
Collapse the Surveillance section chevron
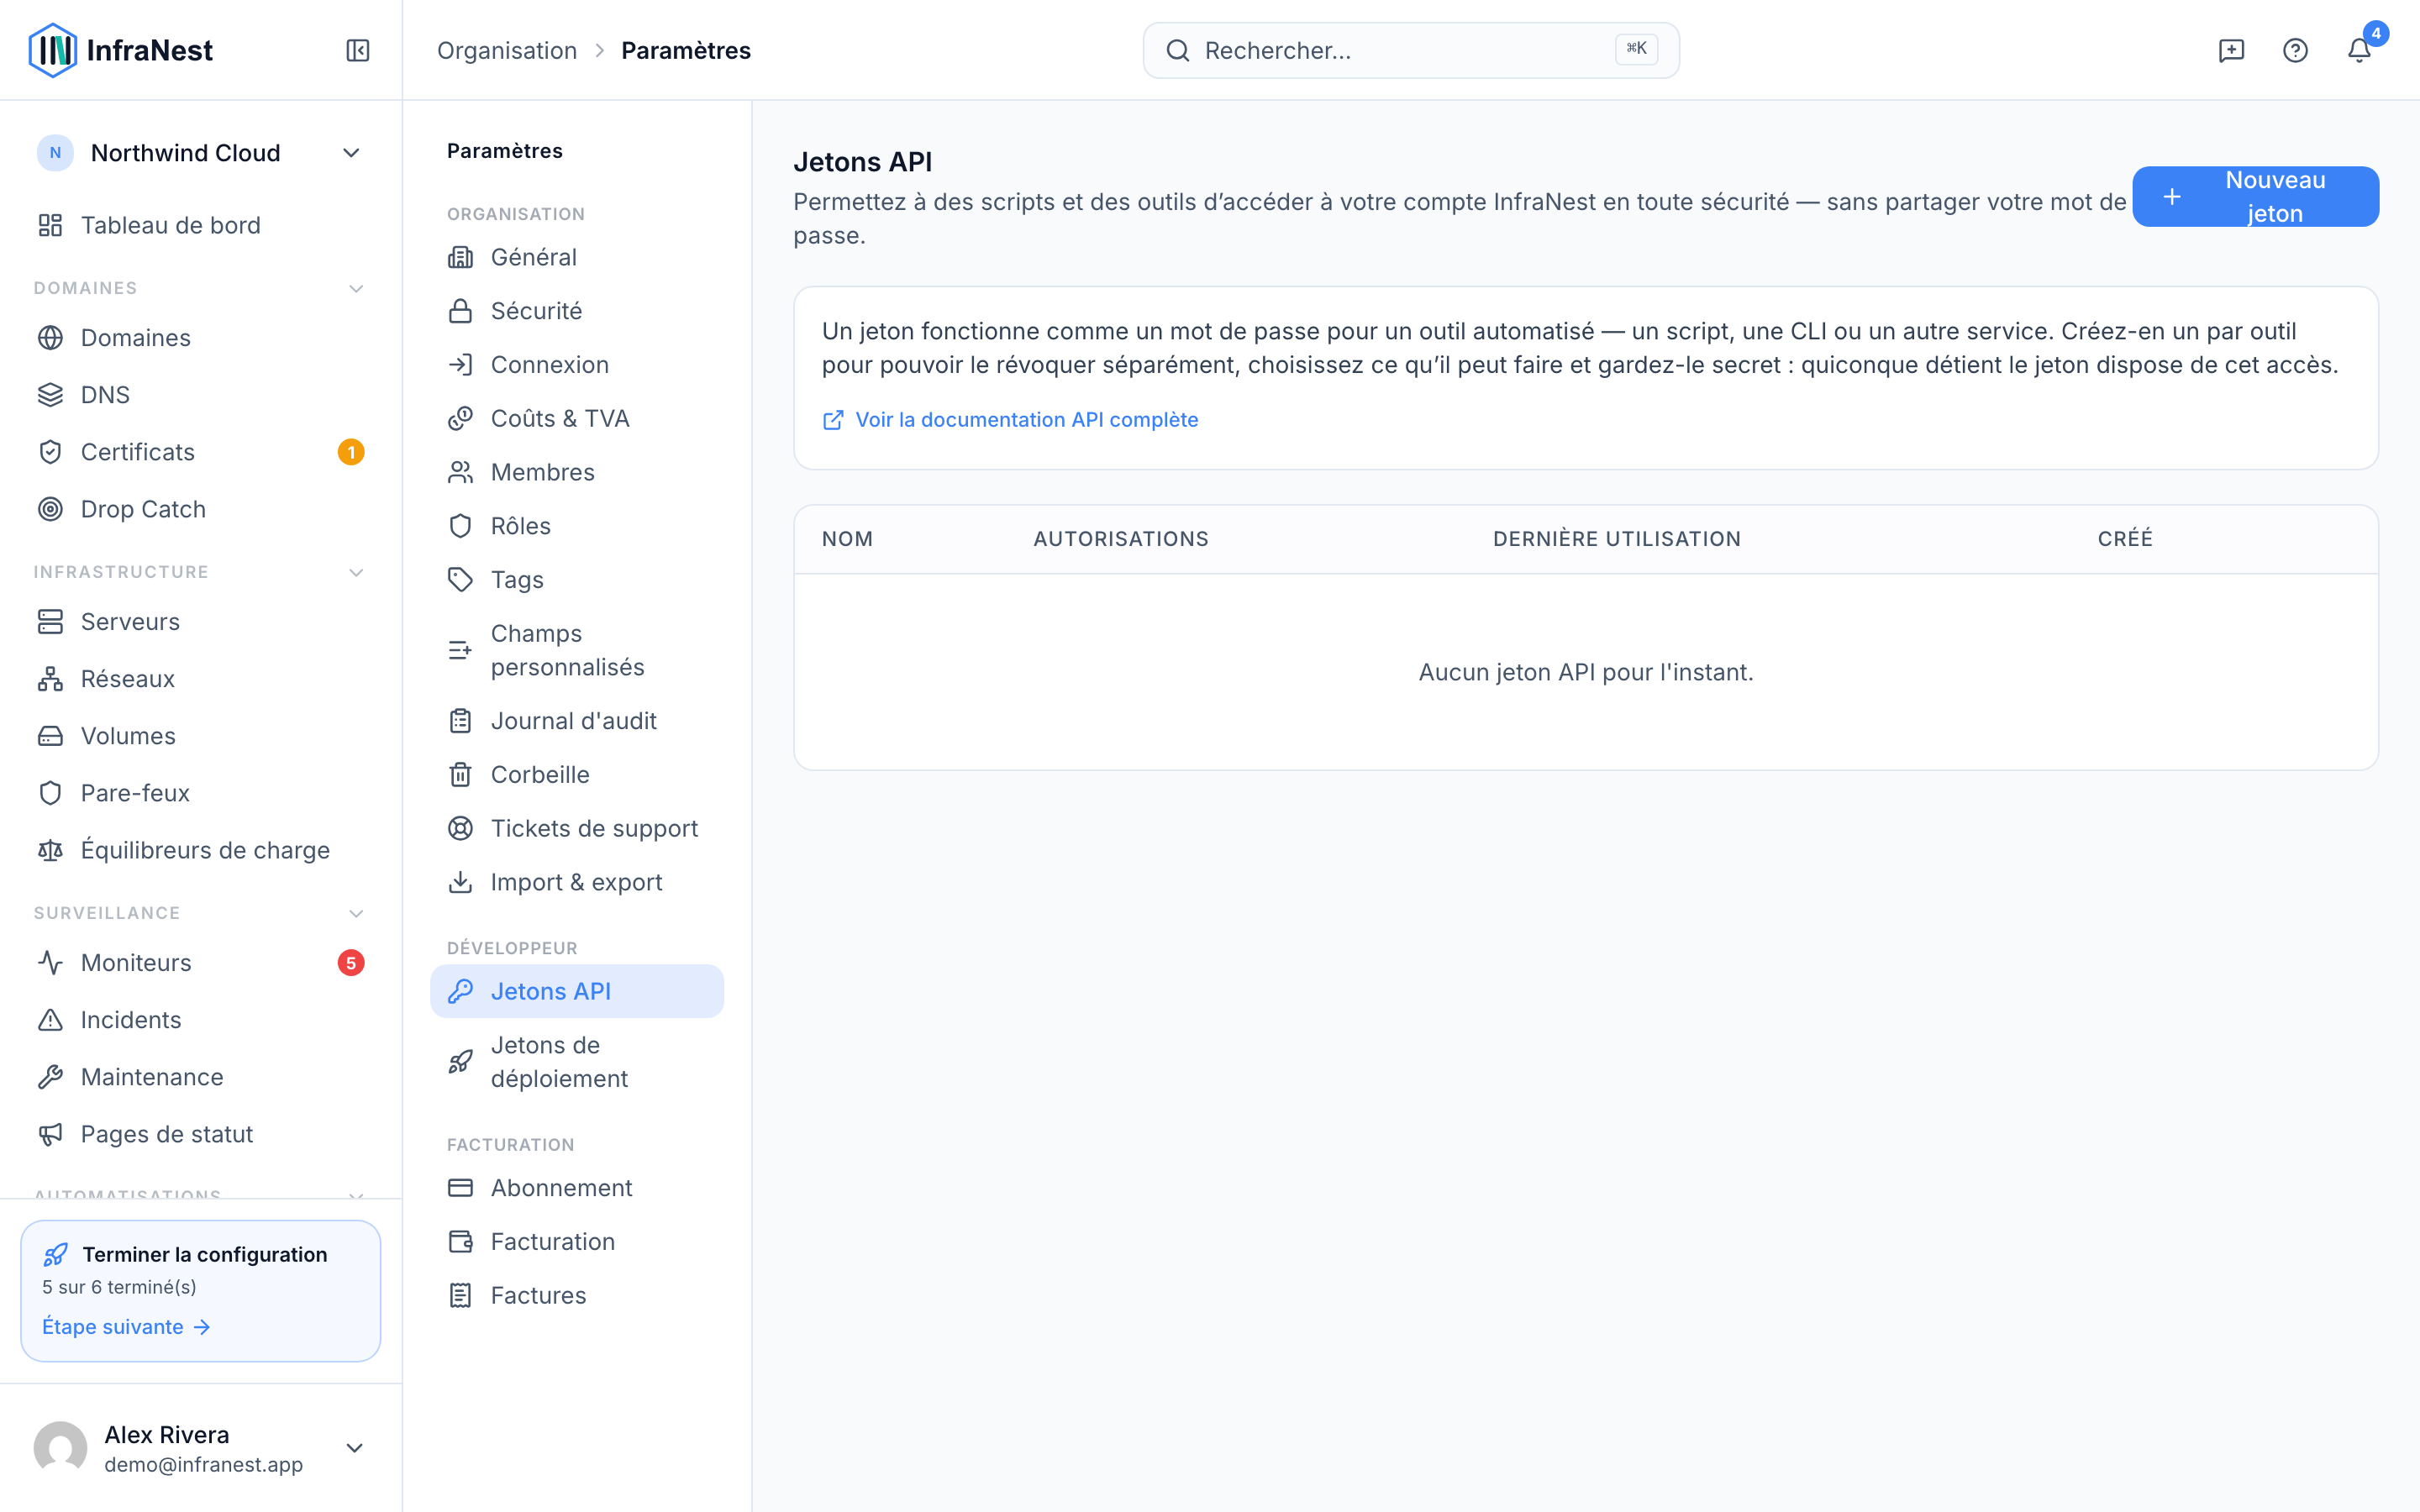[x=356, y=913]
